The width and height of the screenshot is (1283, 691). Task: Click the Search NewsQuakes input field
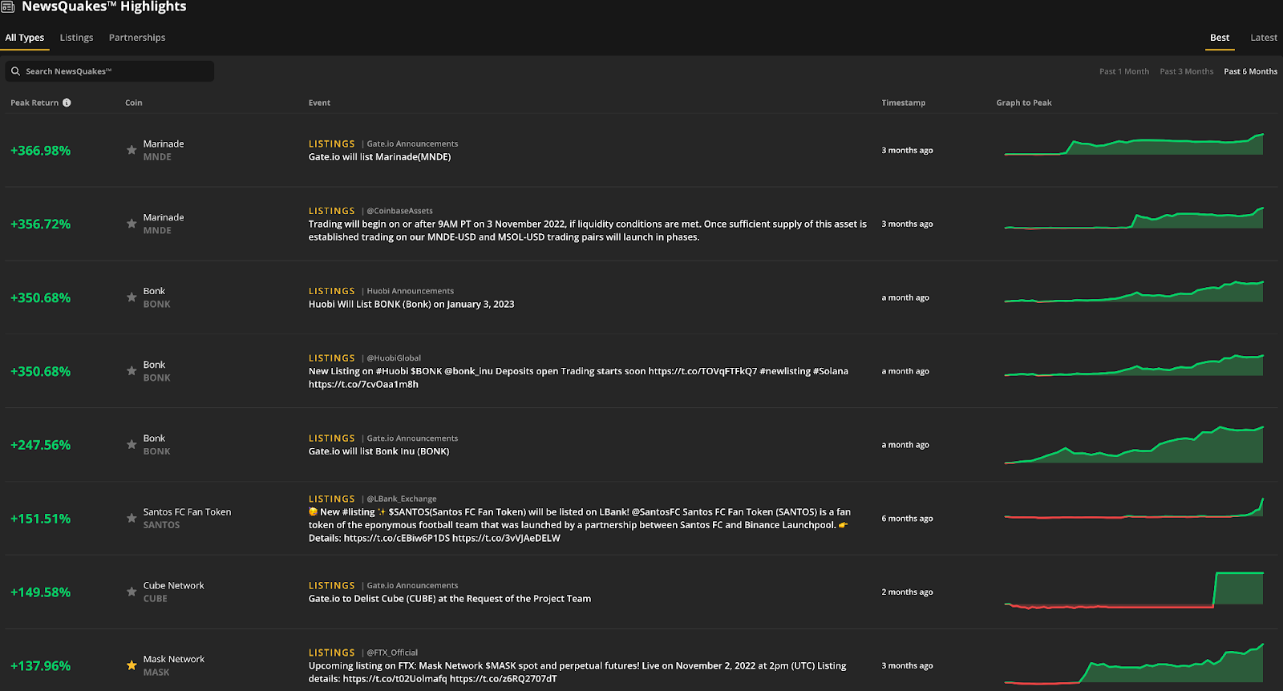(x=116, y=71)
